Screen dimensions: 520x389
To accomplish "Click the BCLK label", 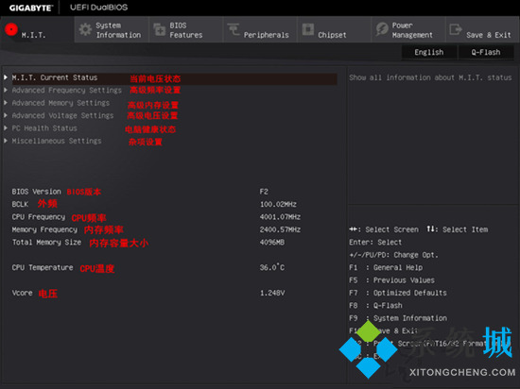I will coord(20,204).
